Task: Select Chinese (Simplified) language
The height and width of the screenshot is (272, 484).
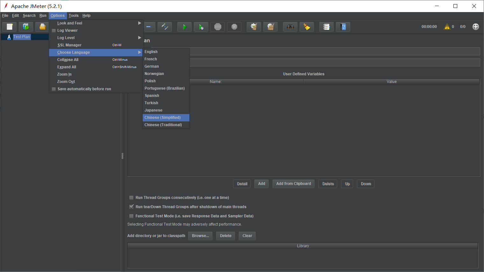Action: 166,118
